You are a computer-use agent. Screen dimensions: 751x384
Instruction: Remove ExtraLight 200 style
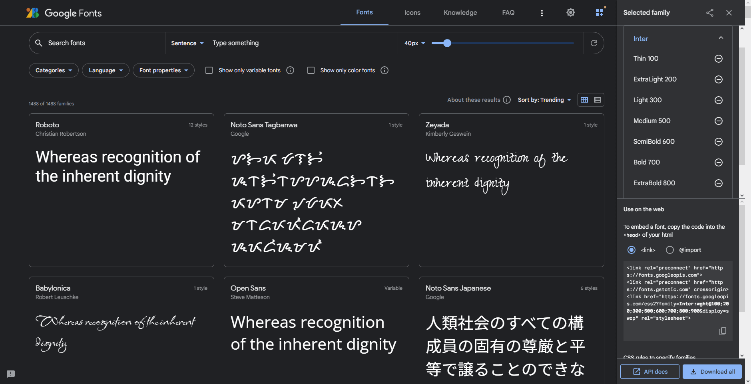click(718, 79)
